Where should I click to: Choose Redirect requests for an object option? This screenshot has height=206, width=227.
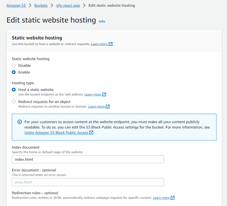[x=14, y=102]
